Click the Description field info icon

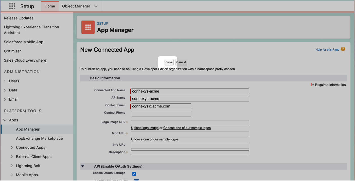click(127, 152)
